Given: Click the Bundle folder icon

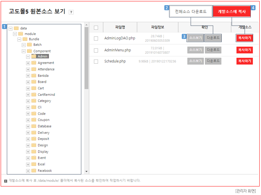Looking at the screenshot, I should pos(25,39).
